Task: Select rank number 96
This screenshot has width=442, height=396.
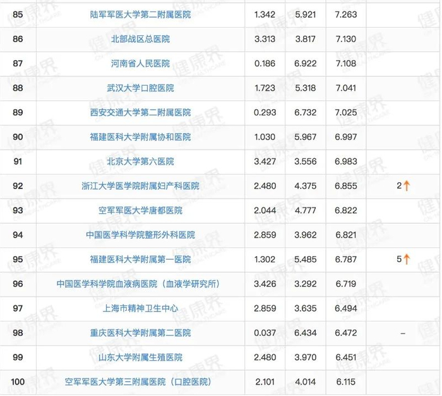Action: pyautogui.click(x=18, y=284)
